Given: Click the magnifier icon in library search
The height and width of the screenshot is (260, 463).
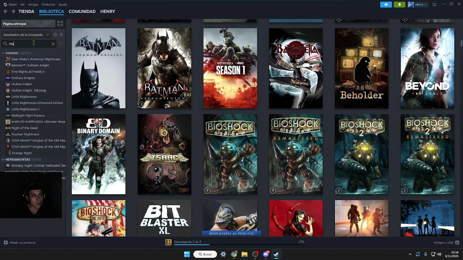Looking at the screenshot, I should coord(5,44).
